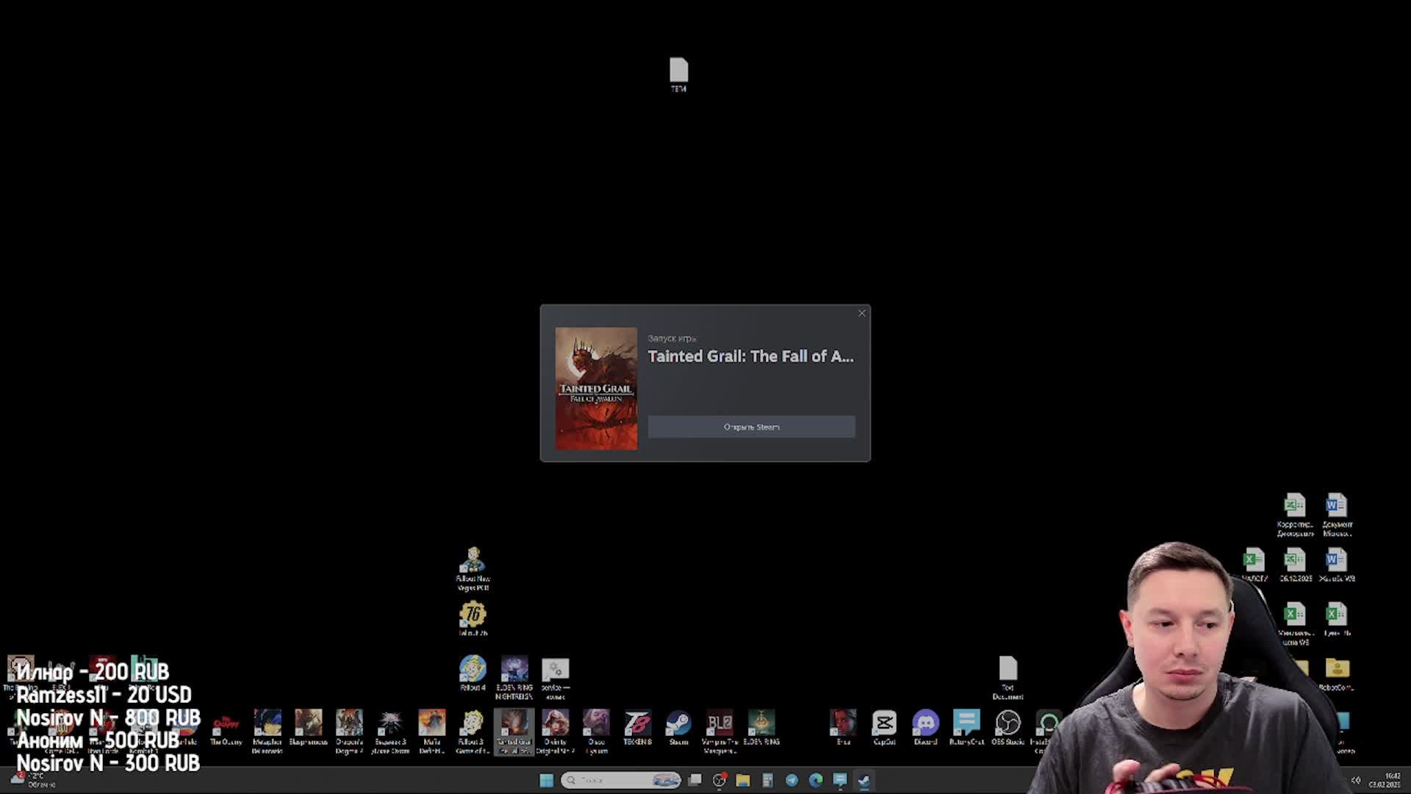Select the TEKKEN 8 desktop shortcut
The height and width of the screenshot is (794, 1411).
coord(637,724)
